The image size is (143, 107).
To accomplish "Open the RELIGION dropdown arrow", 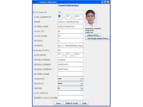I will [x=82, y=84].
